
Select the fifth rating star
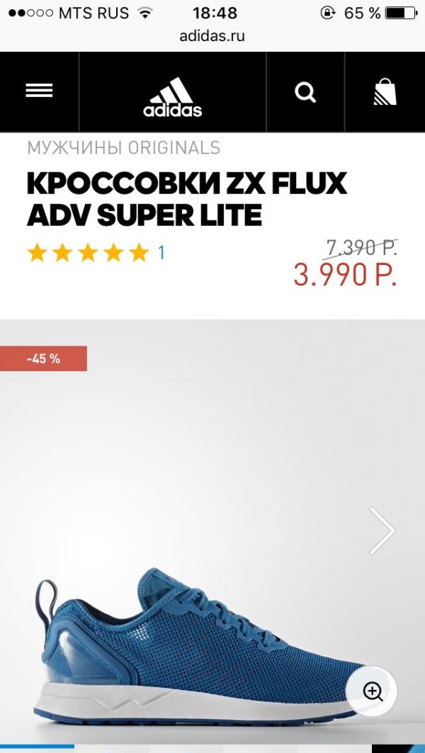coord(140,253)
